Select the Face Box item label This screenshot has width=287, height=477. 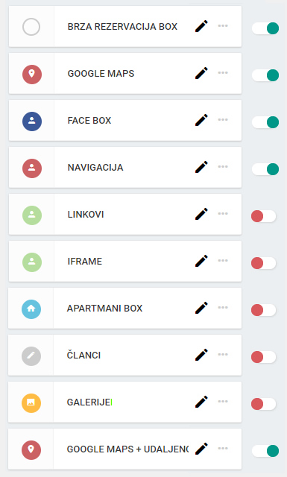pyautogui.click(x=89, y=121)
